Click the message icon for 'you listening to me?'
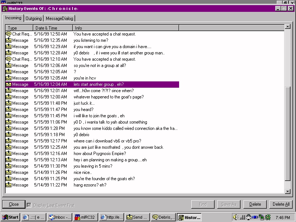 tap(9, 40)
